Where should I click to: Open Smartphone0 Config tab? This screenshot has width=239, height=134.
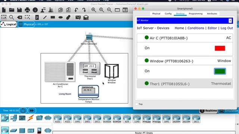tap(168, 14)
